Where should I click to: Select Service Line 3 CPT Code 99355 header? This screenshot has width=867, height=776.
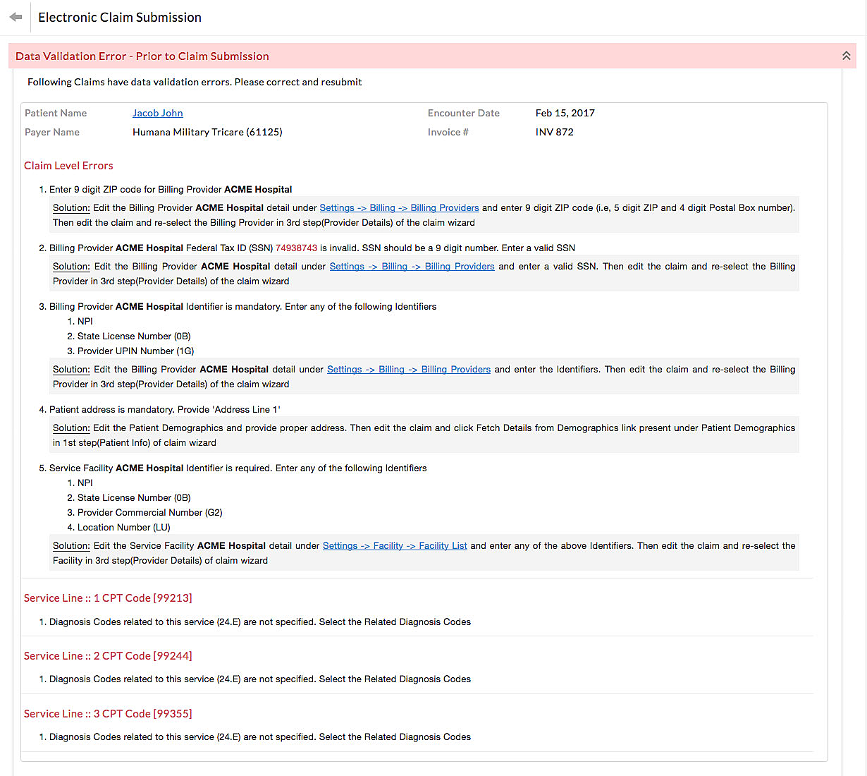click(x=108, y=713)
